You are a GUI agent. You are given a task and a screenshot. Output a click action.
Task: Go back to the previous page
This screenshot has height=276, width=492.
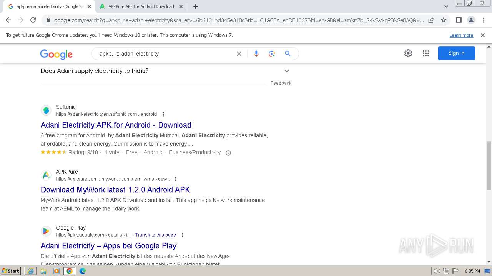[8, 20]
